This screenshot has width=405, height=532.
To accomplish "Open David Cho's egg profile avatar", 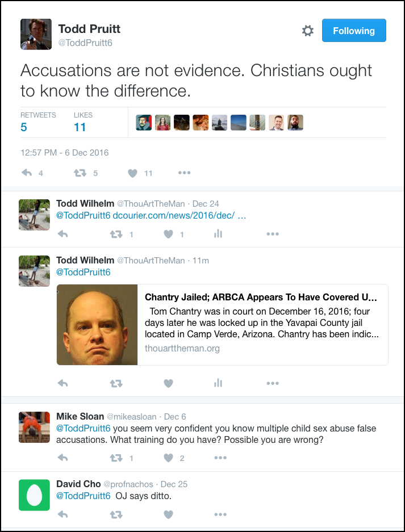I will click(34, 495).
